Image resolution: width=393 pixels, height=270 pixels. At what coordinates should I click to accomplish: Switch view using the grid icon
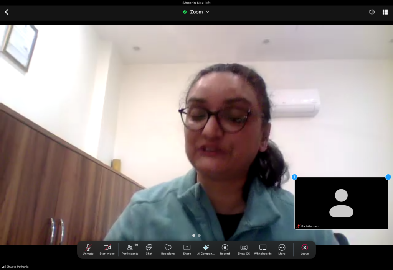[385, 12]
